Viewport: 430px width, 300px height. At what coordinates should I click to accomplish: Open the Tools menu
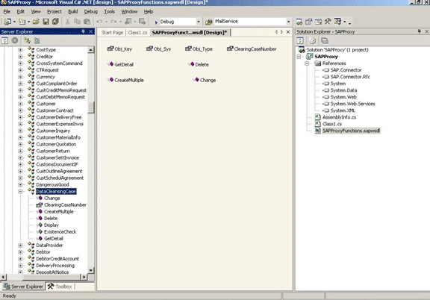tap(109, 11)
